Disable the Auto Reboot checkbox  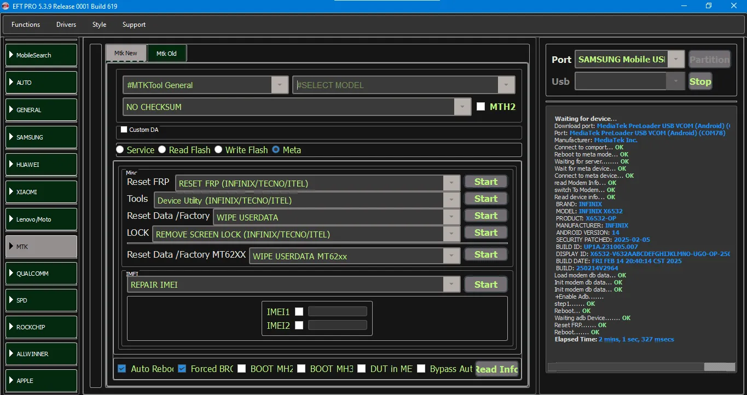point(121,369)
